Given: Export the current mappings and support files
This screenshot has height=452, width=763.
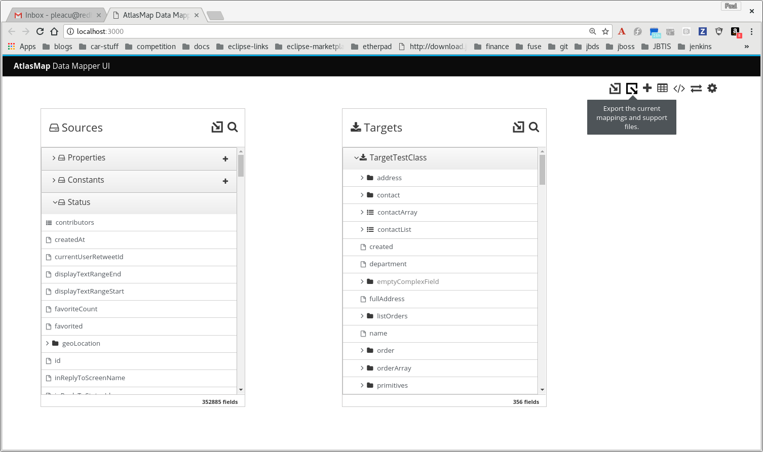Looking at the screenshot, I should [x=631, y=88].
